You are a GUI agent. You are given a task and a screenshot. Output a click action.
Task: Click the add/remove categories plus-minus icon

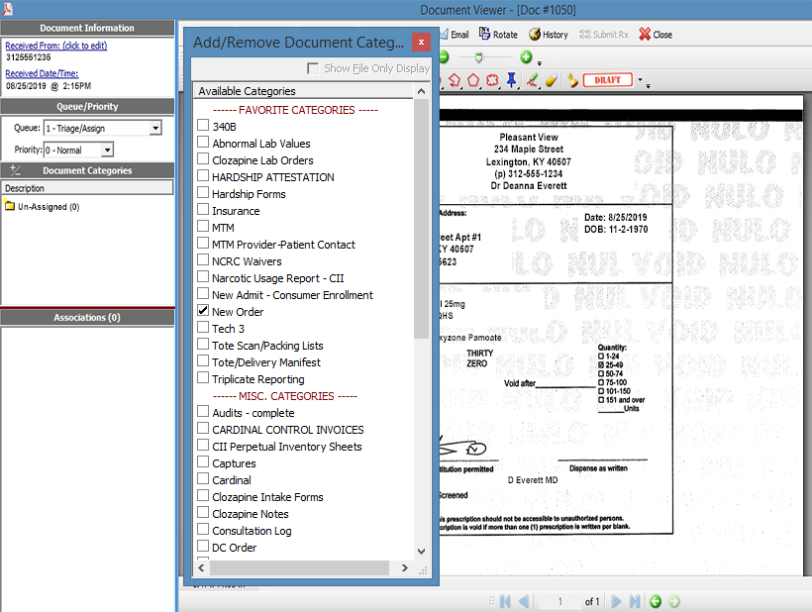click(15, 170)
